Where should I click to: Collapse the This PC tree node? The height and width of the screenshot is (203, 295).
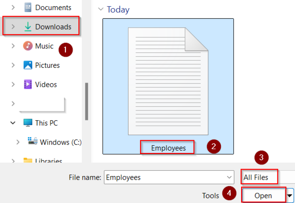click(x=13, y=123)
